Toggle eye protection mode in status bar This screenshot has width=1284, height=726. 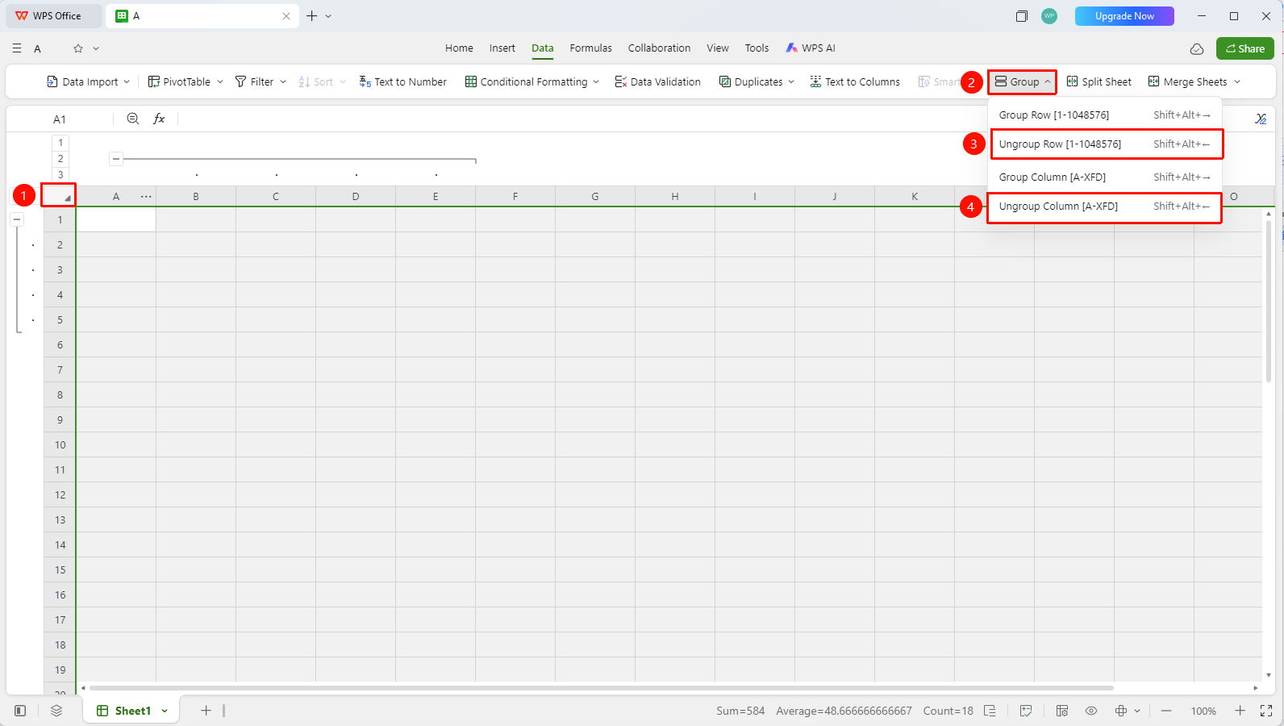[x=1091, y=711]
